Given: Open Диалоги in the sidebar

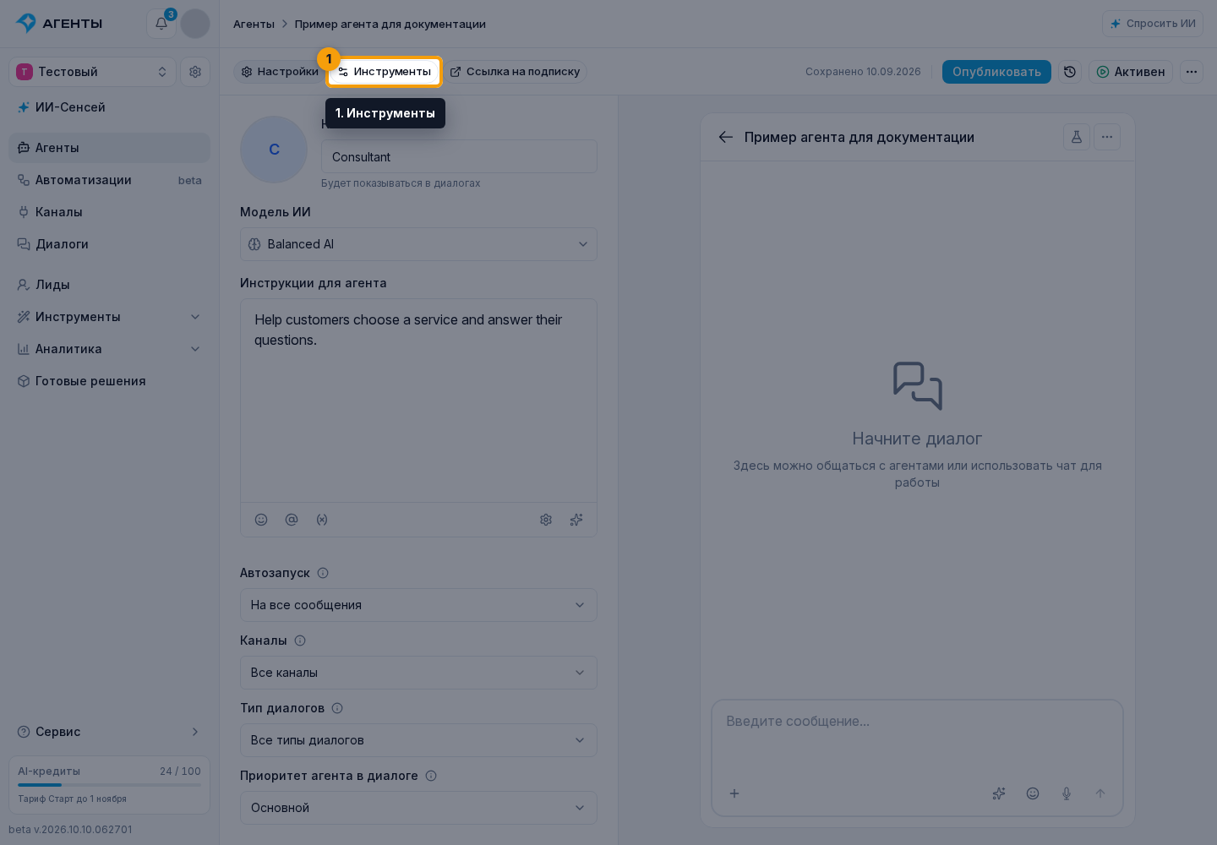Looking at the screenshot, I should tap(109, 244).
